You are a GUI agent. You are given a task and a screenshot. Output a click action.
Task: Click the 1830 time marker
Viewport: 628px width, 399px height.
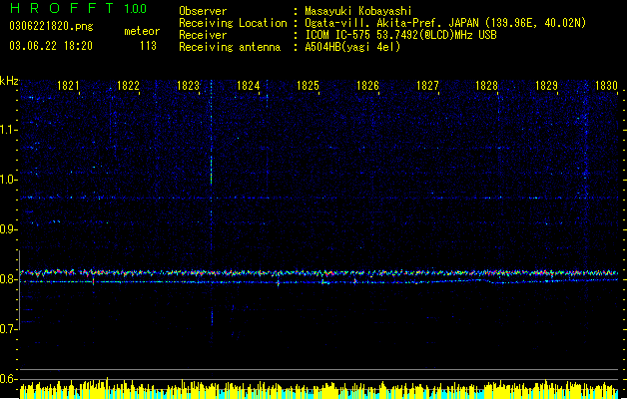coord(606,86)
